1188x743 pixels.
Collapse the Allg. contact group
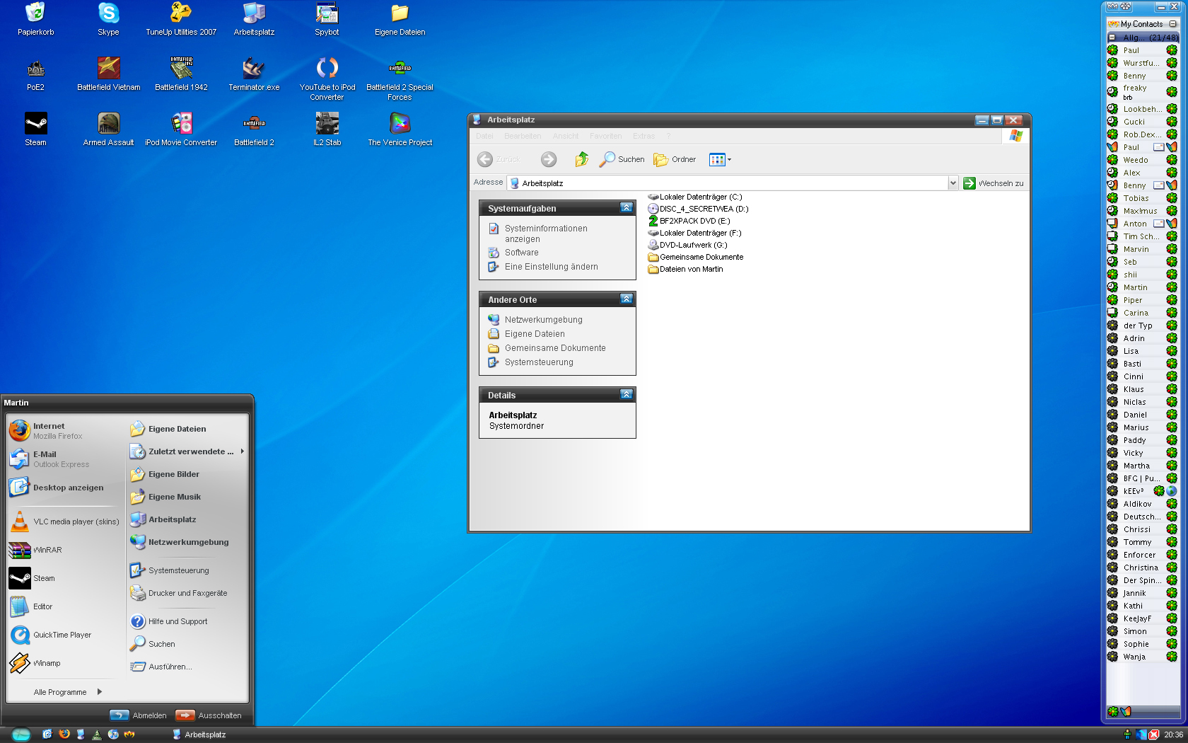[x=1112, y=38]
